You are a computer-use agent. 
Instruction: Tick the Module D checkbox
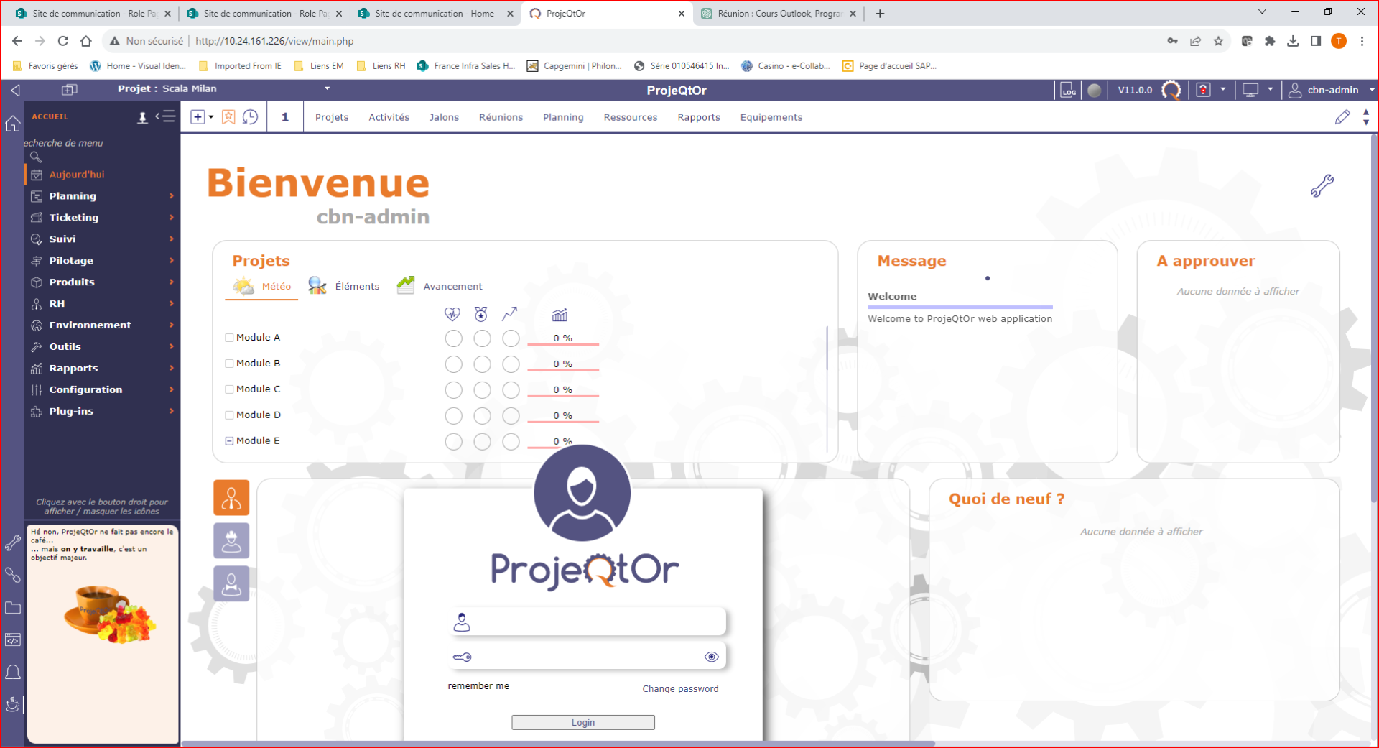(x=229, y=415)
